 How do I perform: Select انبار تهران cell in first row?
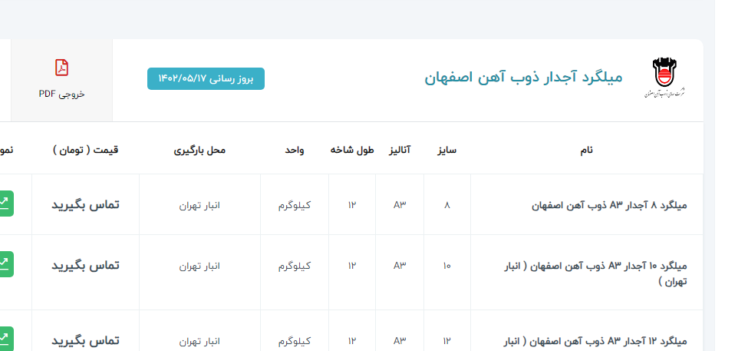click(x=199, y=205)
